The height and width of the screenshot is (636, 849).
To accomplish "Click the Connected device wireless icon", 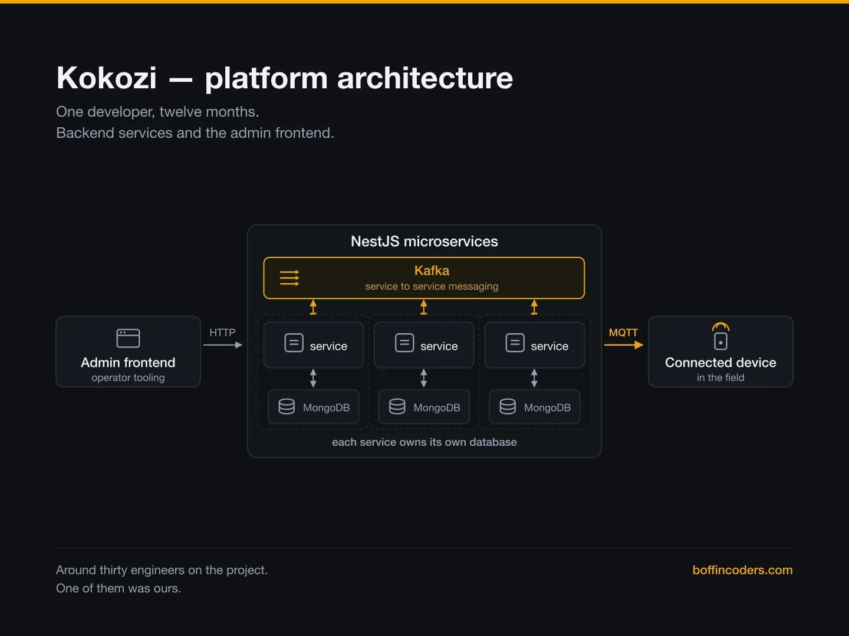I will pyautogui.click(x=720, y=336).
